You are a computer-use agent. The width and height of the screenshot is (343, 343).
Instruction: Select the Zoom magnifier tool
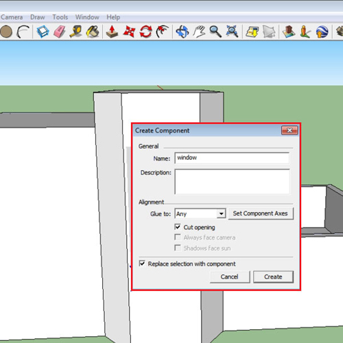(x=215, y=32)
